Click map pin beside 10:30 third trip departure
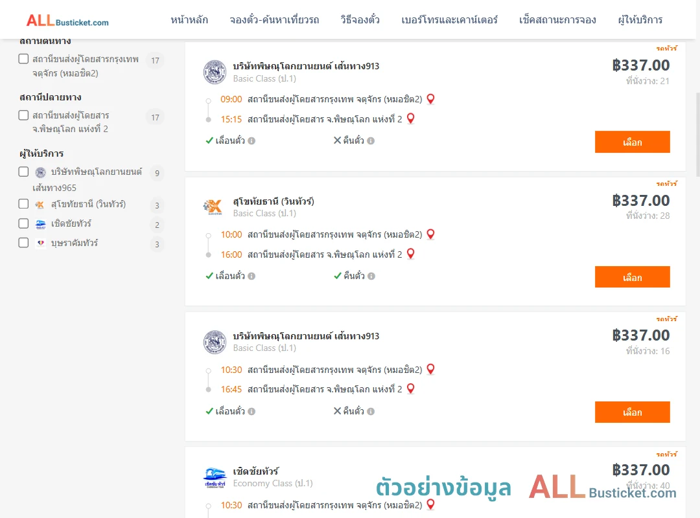 tap(430, 369)
